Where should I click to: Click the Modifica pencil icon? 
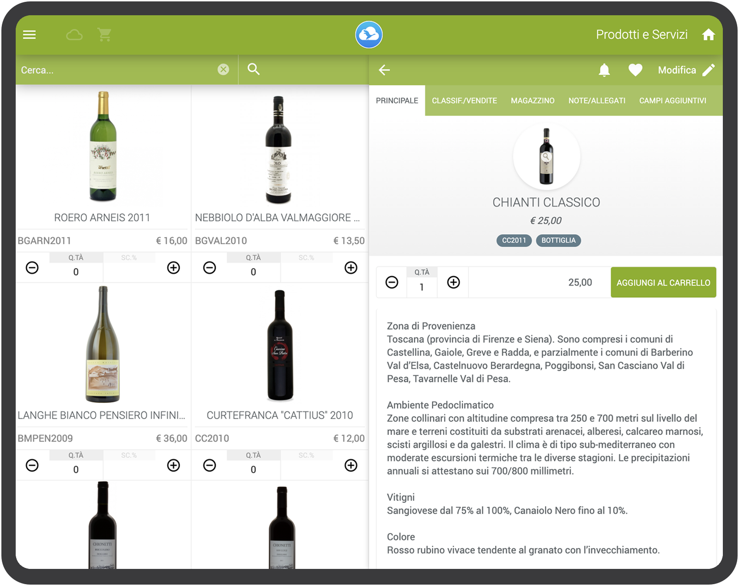coord(709,70)
